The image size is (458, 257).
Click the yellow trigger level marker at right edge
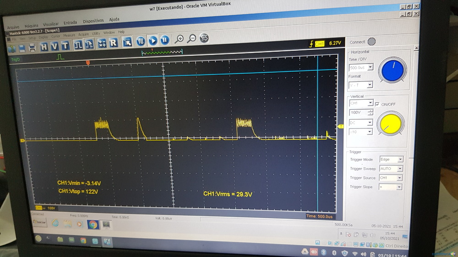pos(341,126)
